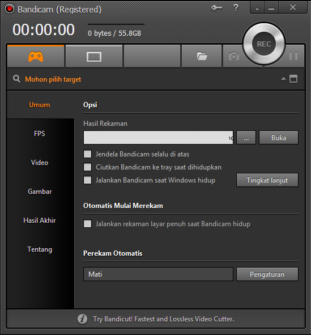Check Jalankan Bandicam saat Windows hidup
The height and width of the screenshot is (335, 311).
coord(87,180)
